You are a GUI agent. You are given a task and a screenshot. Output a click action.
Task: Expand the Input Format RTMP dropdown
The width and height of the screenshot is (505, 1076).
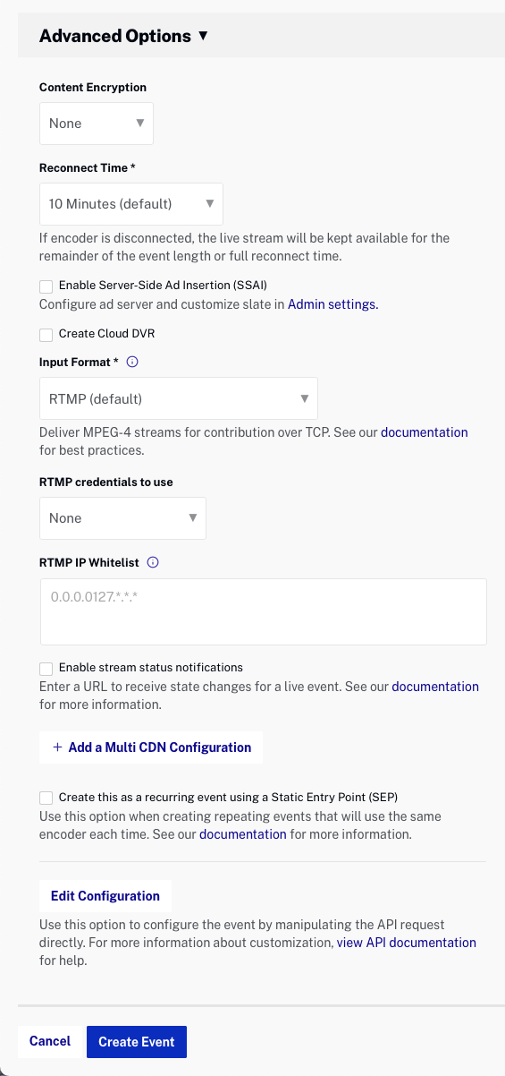point(179,398)
